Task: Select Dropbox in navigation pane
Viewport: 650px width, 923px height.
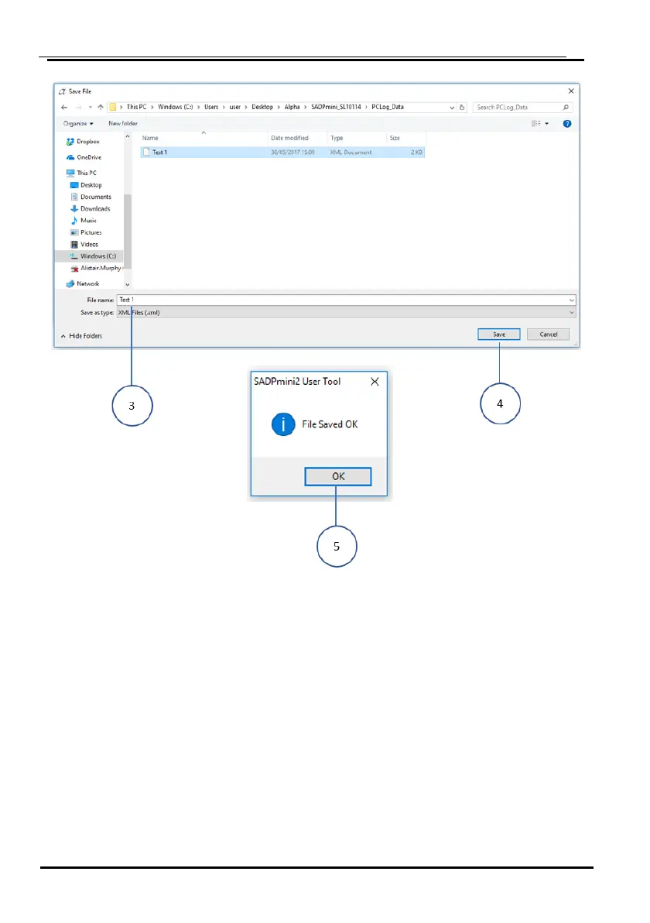Action: click(83, 141)
